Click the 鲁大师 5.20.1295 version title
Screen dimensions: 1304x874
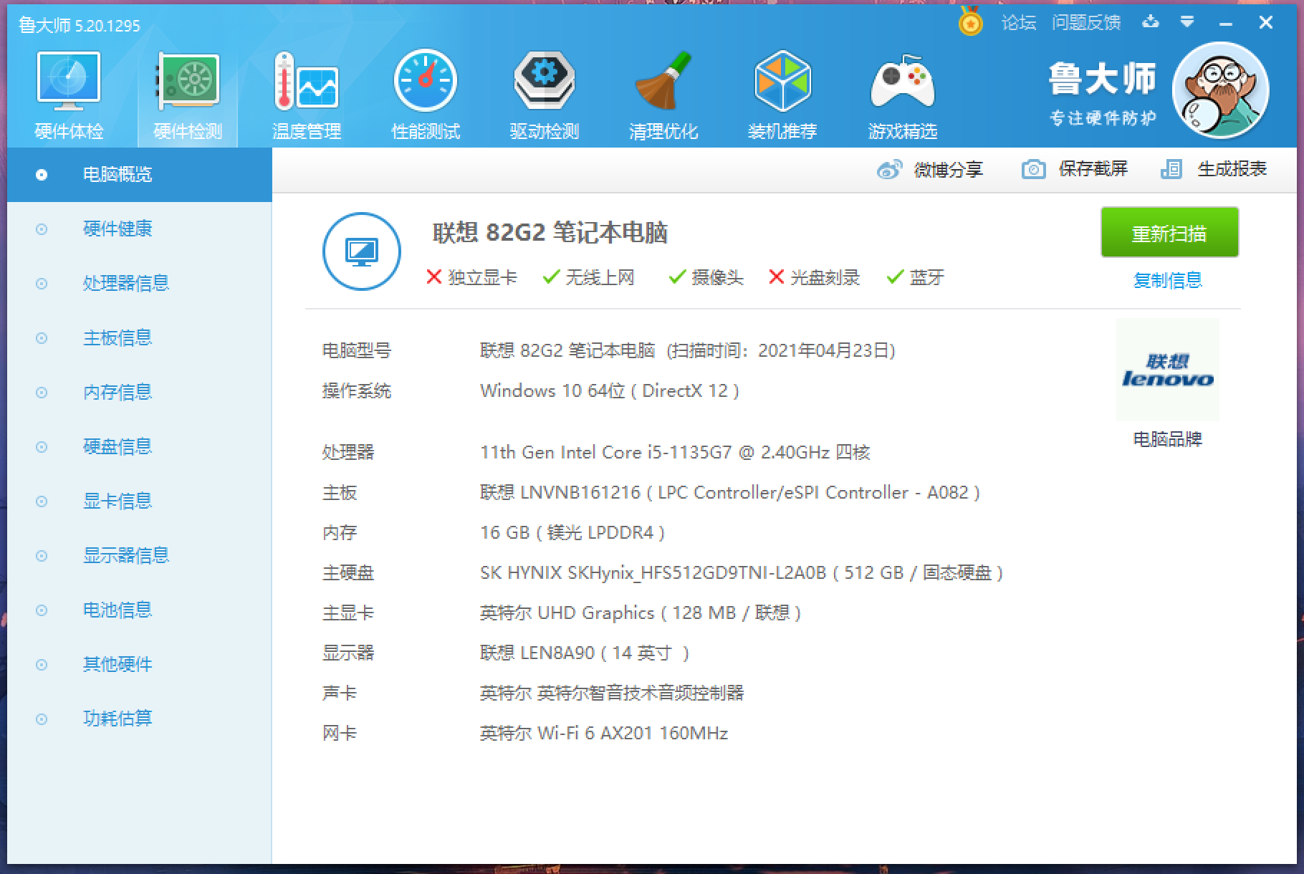click(x=80, y=26)
